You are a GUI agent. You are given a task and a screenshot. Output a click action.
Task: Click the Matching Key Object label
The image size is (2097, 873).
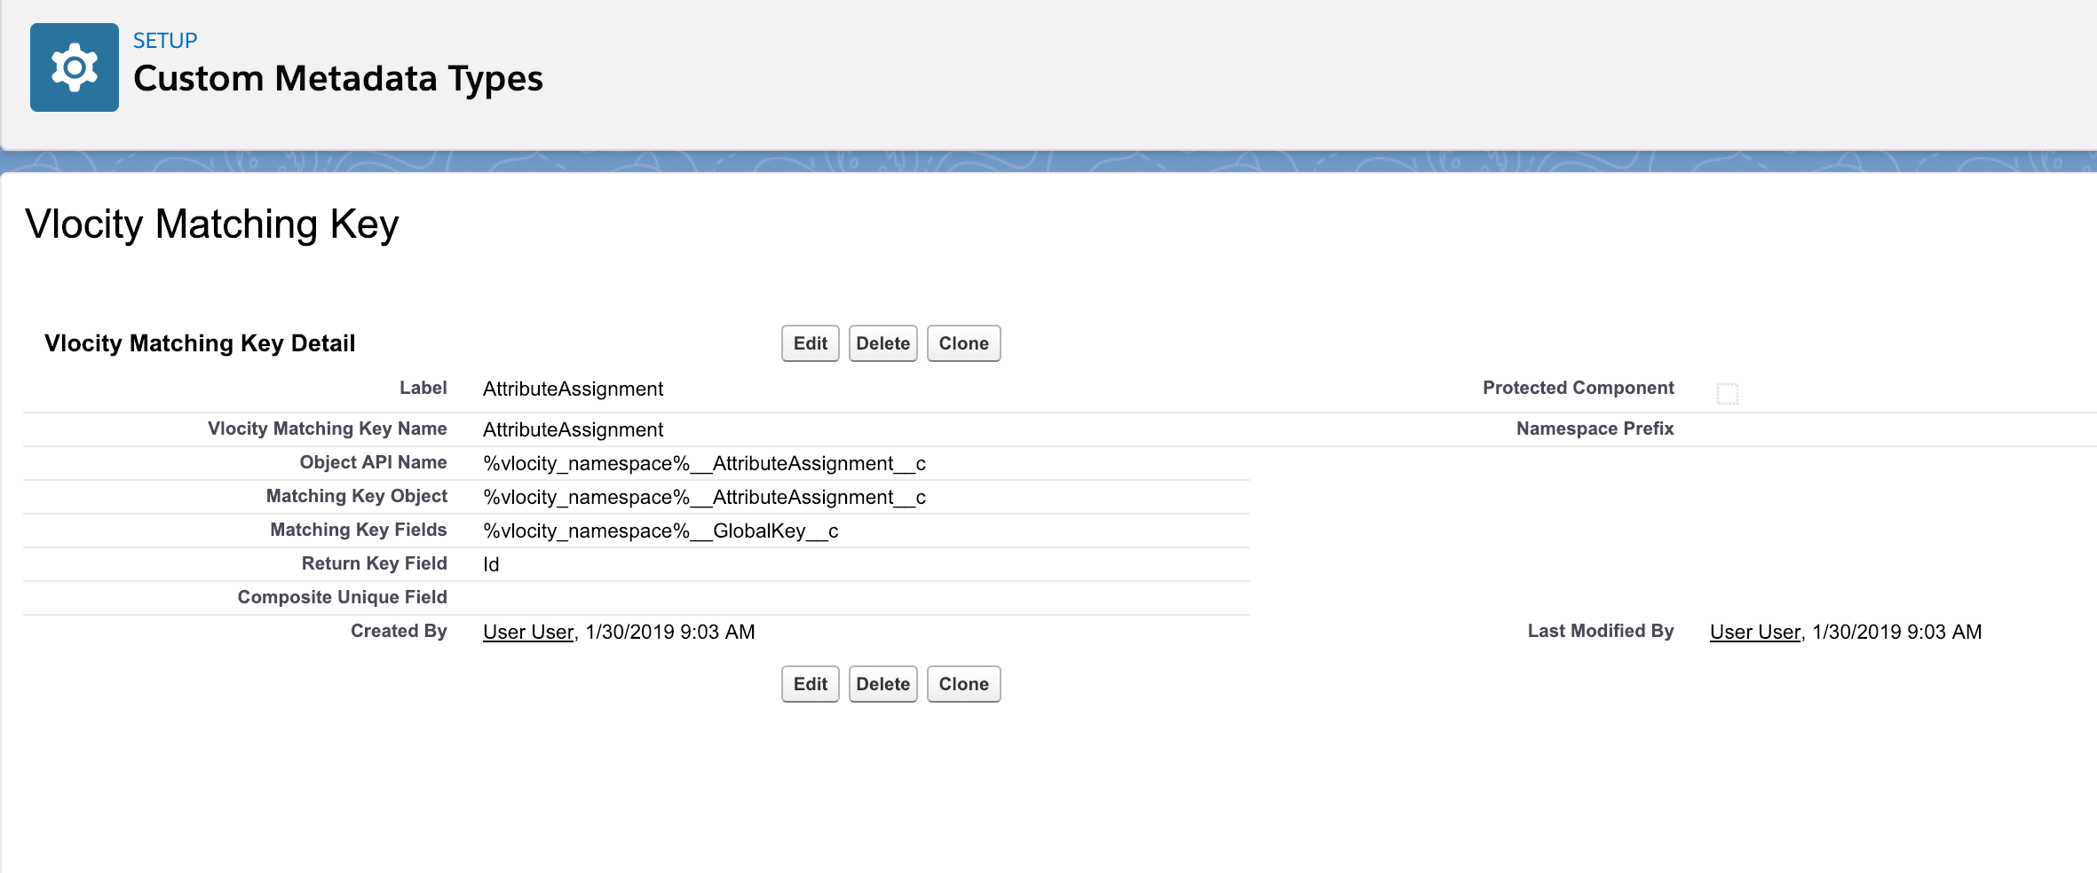[x=356, y=496]
